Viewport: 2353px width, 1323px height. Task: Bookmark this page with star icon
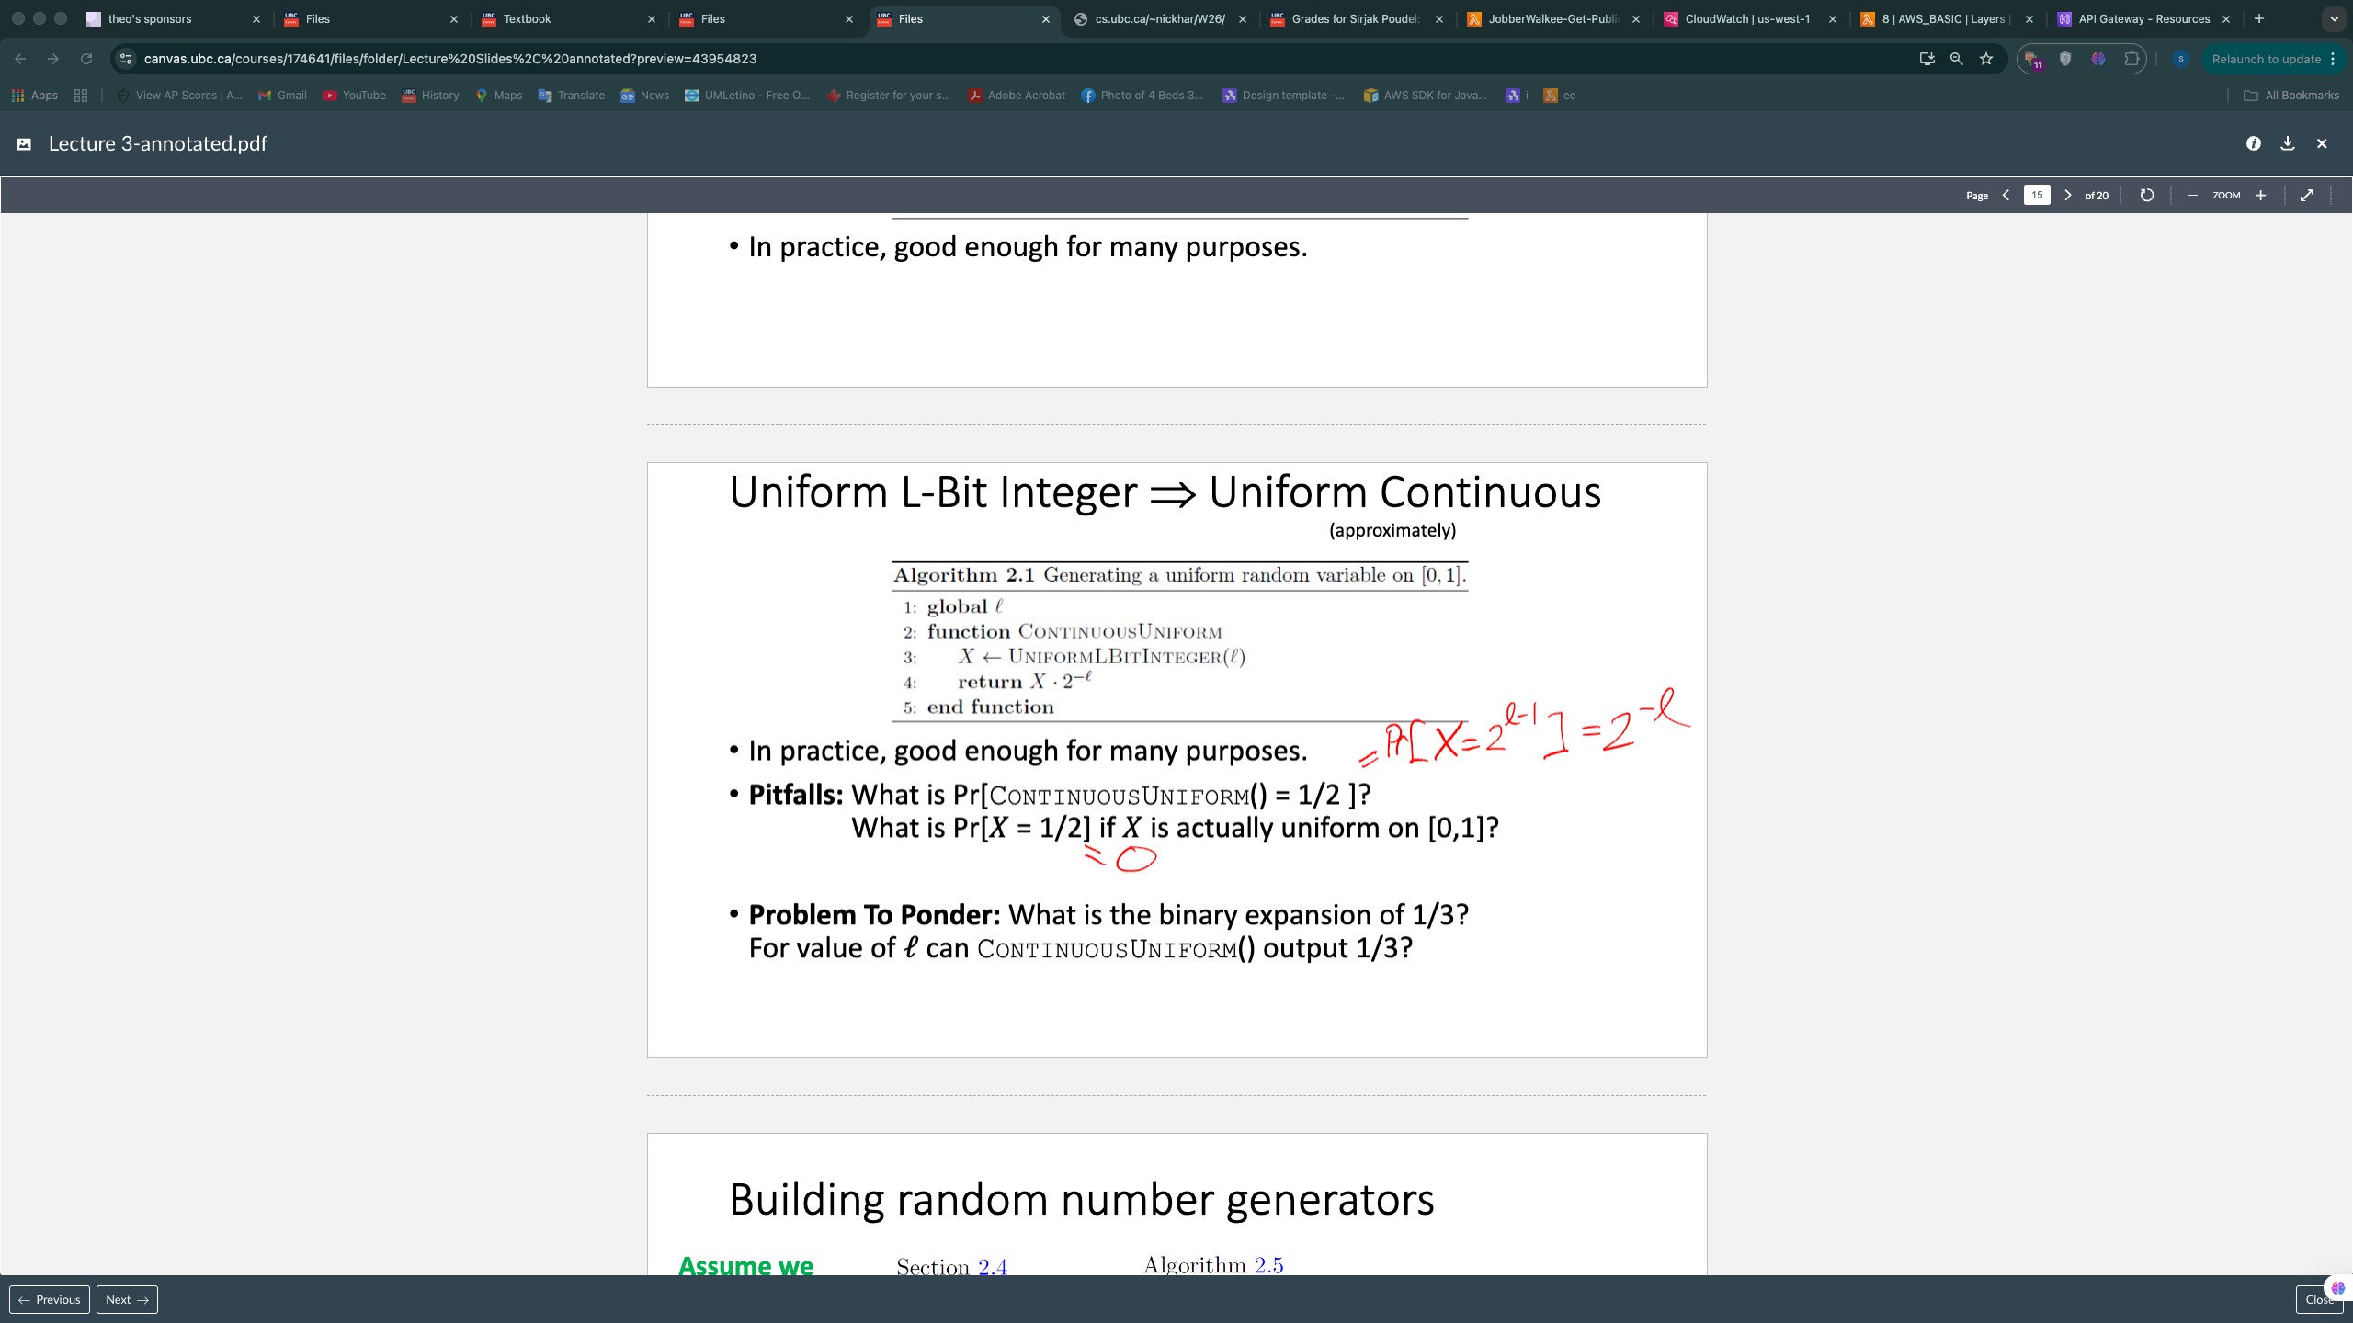1986,59
